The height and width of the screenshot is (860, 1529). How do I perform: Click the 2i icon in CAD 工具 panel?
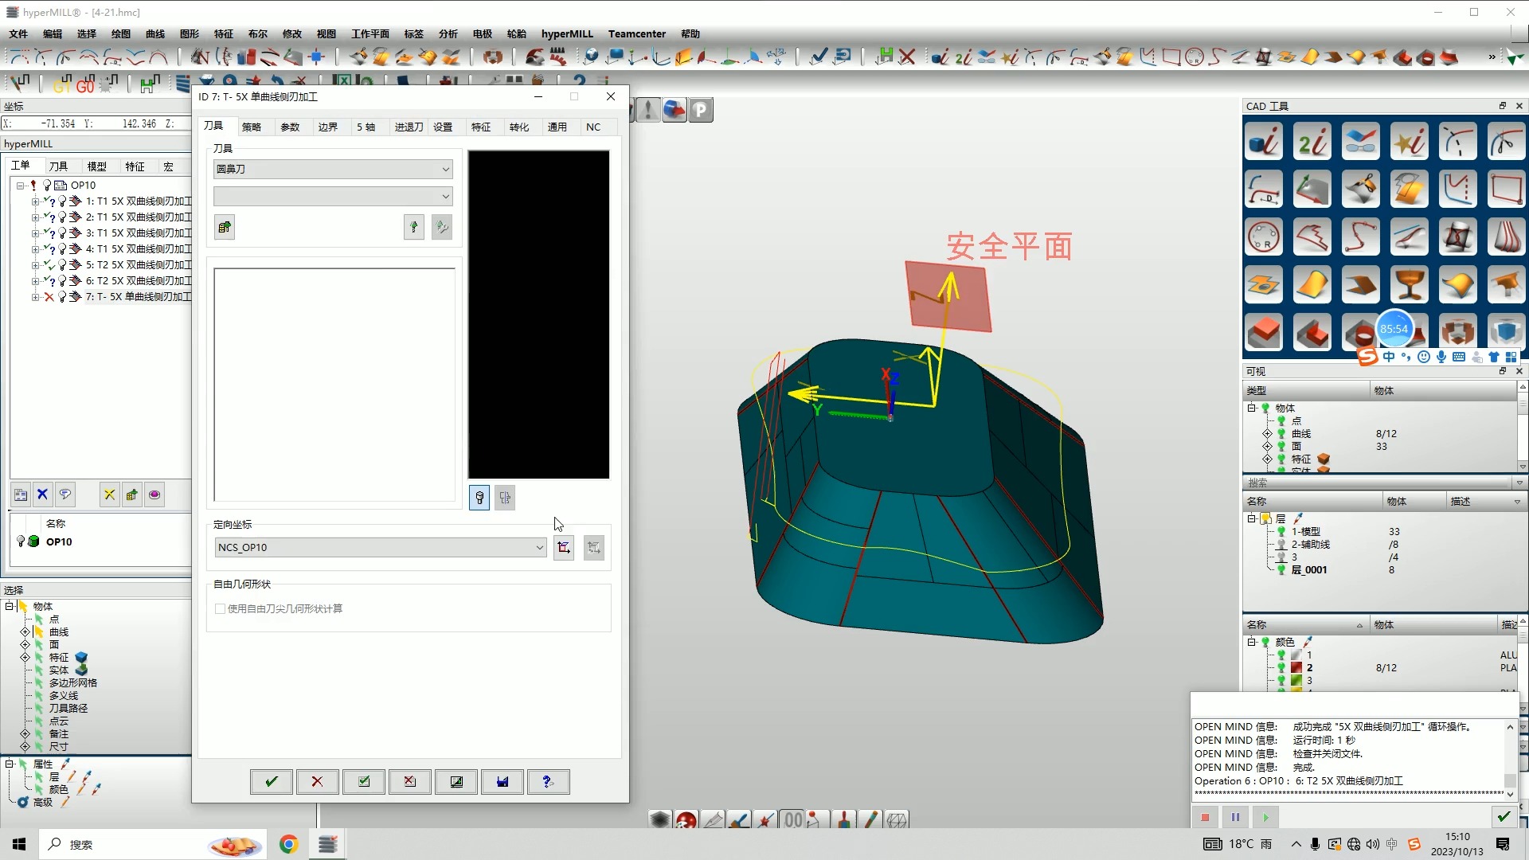point(1312,143)
